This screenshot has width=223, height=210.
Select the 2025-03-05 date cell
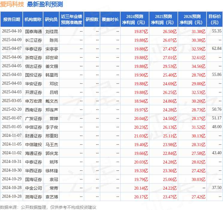pos(12,101)
